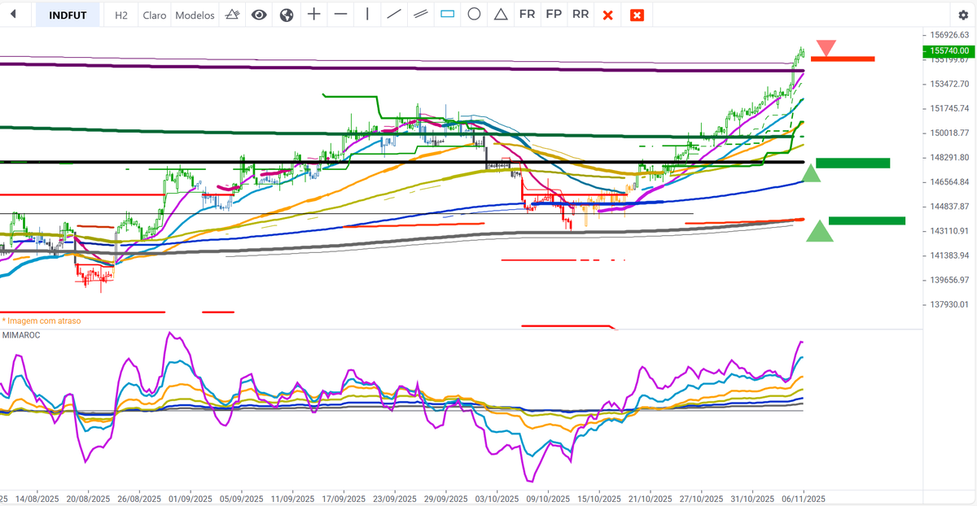977x506 pixels.
Task: Select the trend line drawing tool
Action: coord(394,15)
